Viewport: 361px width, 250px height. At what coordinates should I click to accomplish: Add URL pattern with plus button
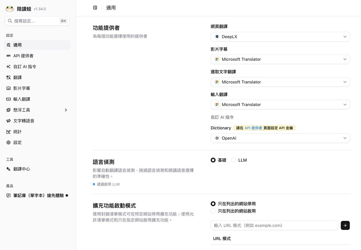(x=345, y=225)
